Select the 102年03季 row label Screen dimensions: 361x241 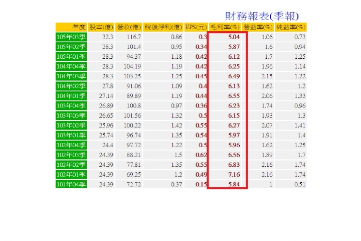pos(71,155)
